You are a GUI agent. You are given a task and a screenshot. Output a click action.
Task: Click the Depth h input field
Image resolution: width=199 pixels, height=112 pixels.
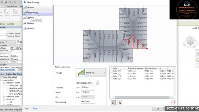[88, 92]
